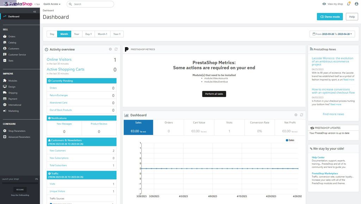Screen dimensions: 361x204
Task: Refresh the Dashboard panel data
Action: click(301, 115)
